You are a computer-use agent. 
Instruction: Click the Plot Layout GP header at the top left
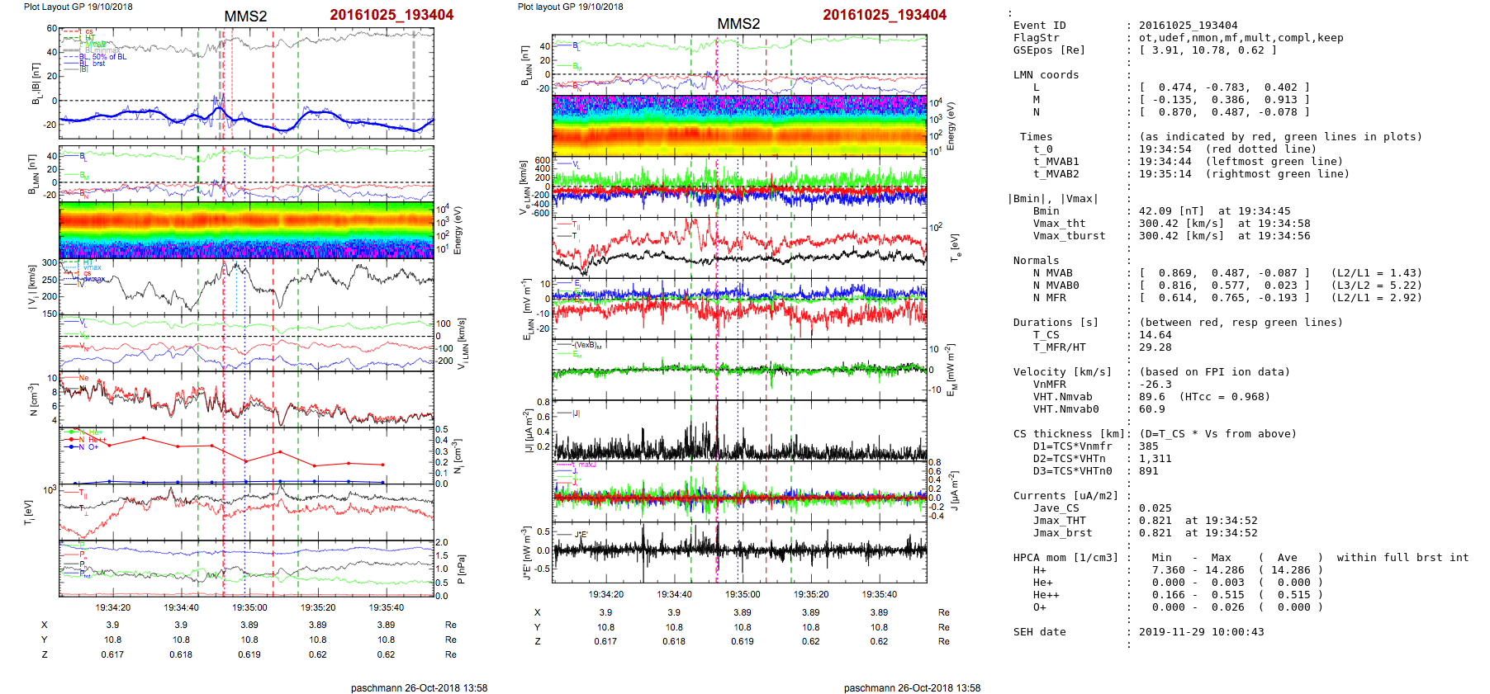78,7
